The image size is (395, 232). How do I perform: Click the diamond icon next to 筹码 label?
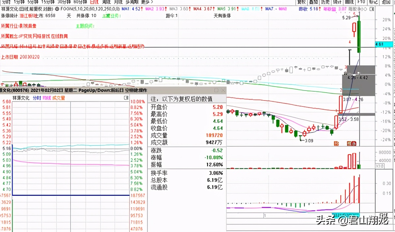click(x=366, y=9)
